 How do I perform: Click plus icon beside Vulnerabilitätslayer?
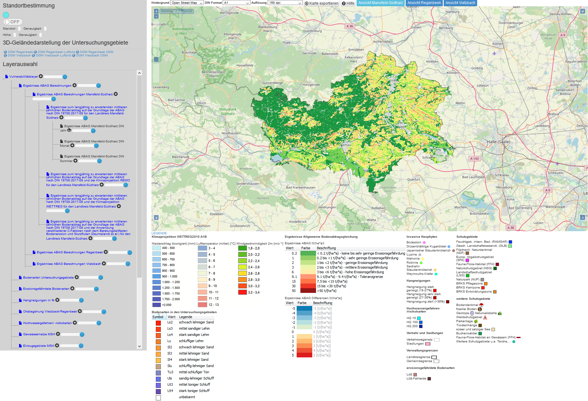(41, 76)
